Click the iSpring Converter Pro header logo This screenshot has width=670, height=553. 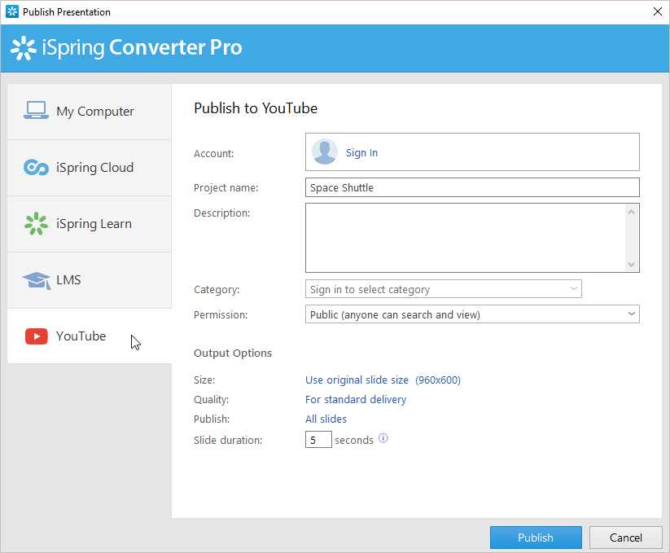pyautogui.click(x=126, y=47)
